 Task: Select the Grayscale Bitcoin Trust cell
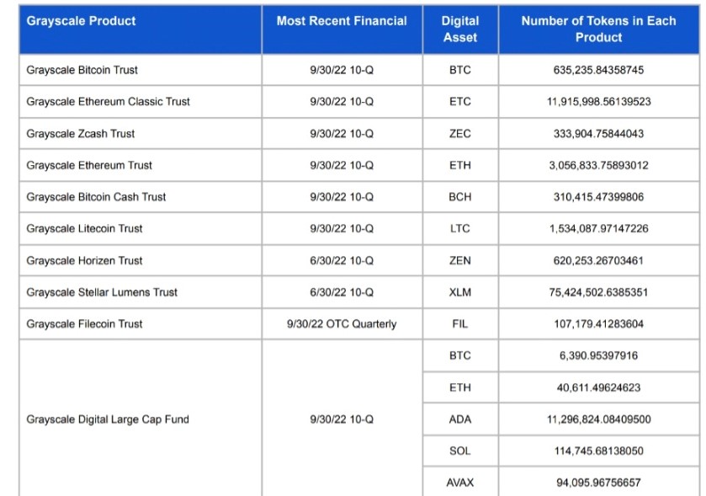point(82,70)
